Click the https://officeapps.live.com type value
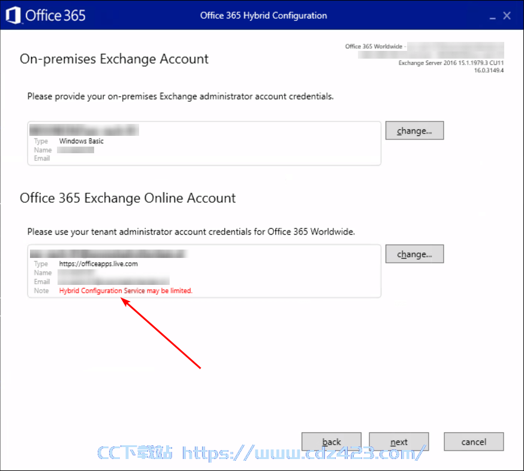 98,264
